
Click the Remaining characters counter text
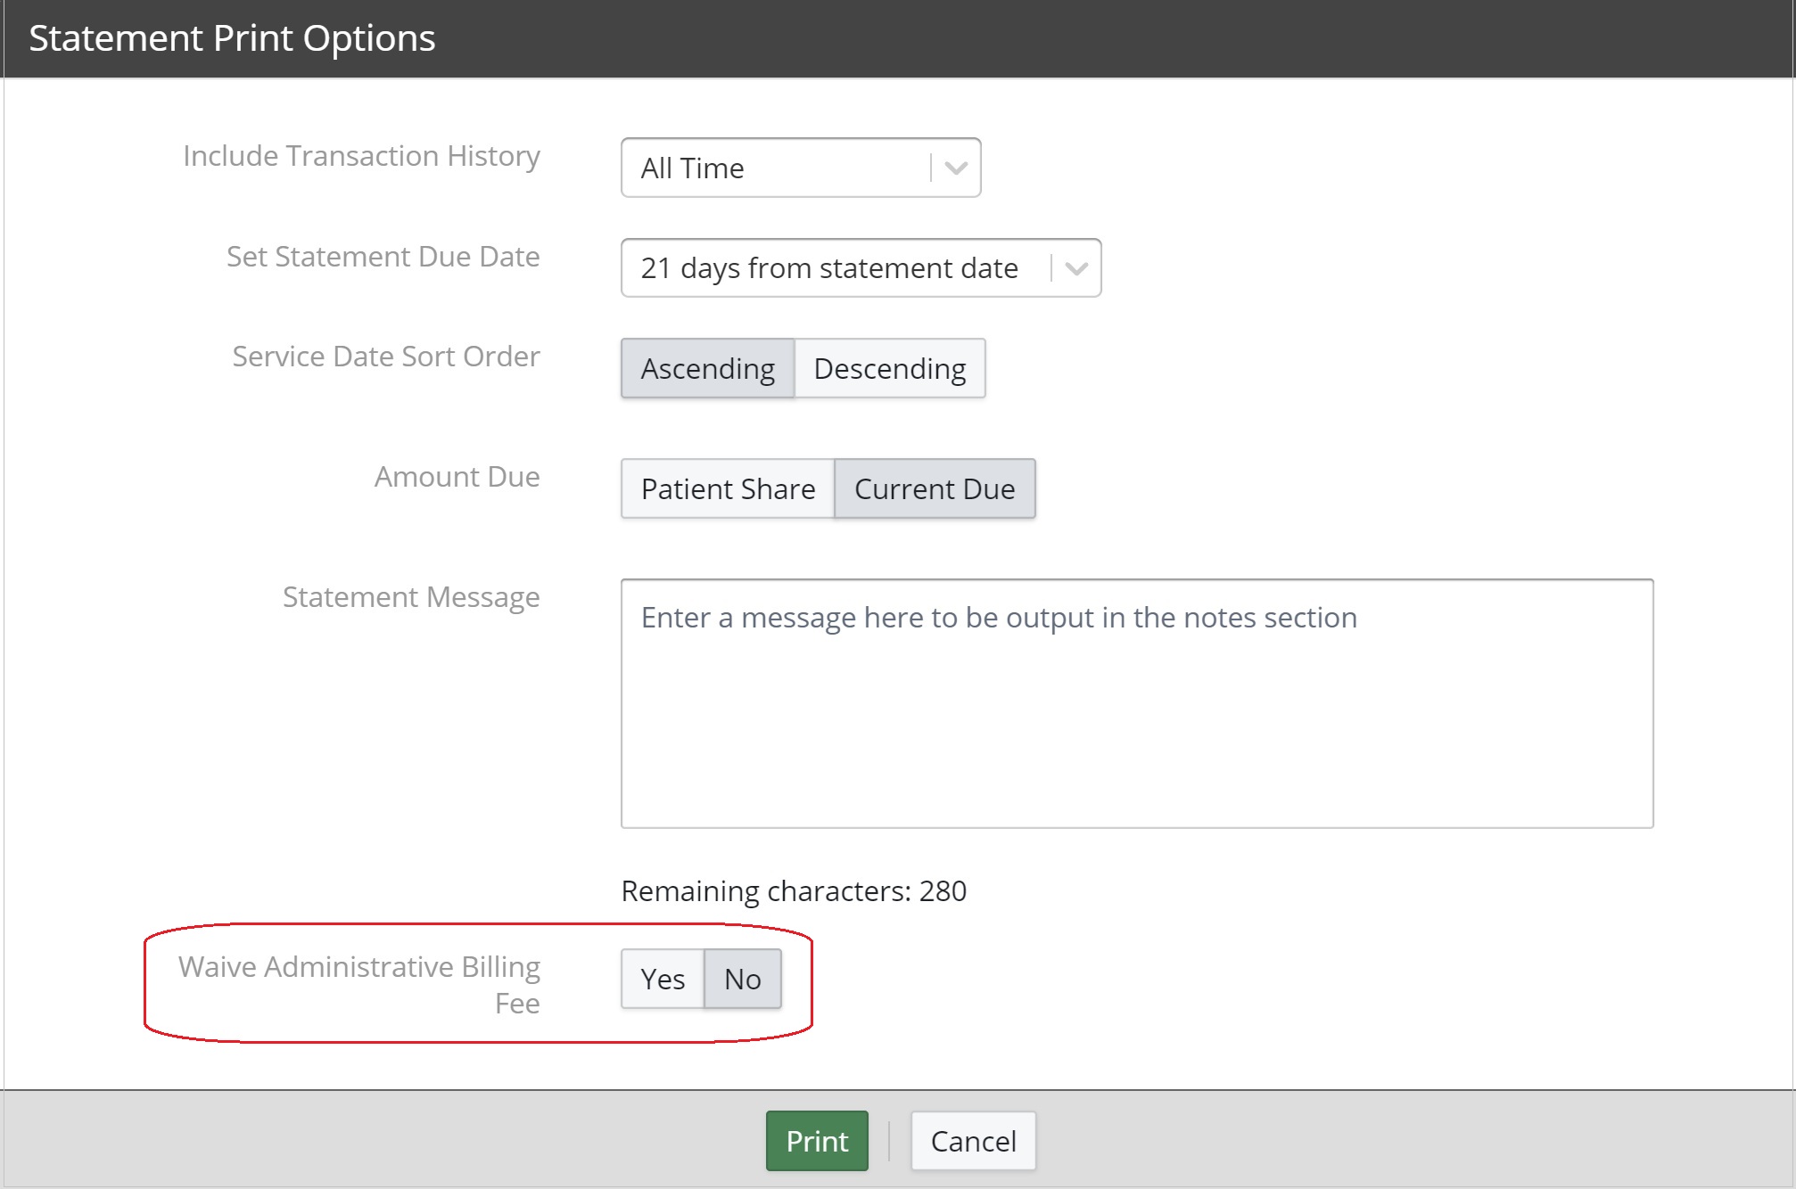[793, 891]
